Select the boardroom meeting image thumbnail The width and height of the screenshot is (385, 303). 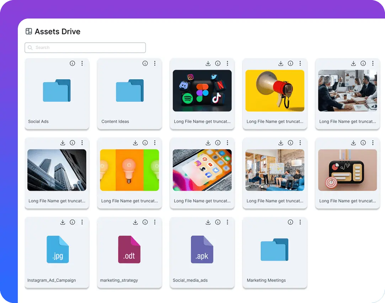(x=347, y=90)
